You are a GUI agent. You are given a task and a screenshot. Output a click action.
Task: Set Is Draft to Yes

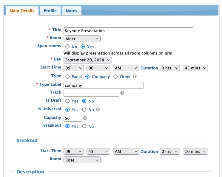(67, 101)
